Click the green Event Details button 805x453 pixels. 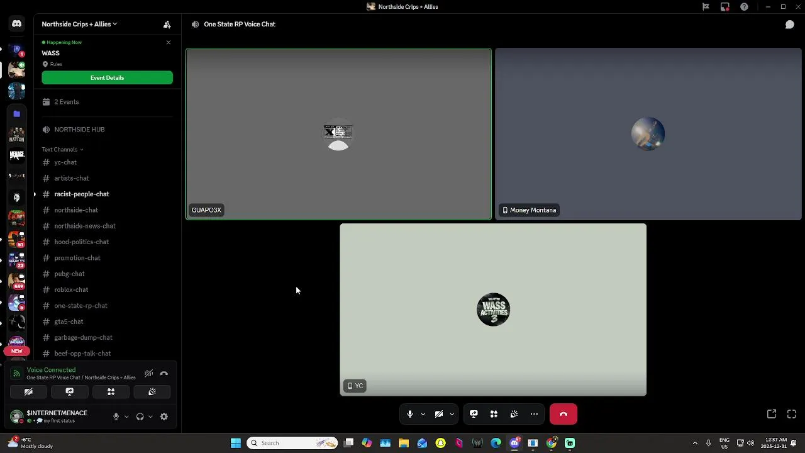107,78
